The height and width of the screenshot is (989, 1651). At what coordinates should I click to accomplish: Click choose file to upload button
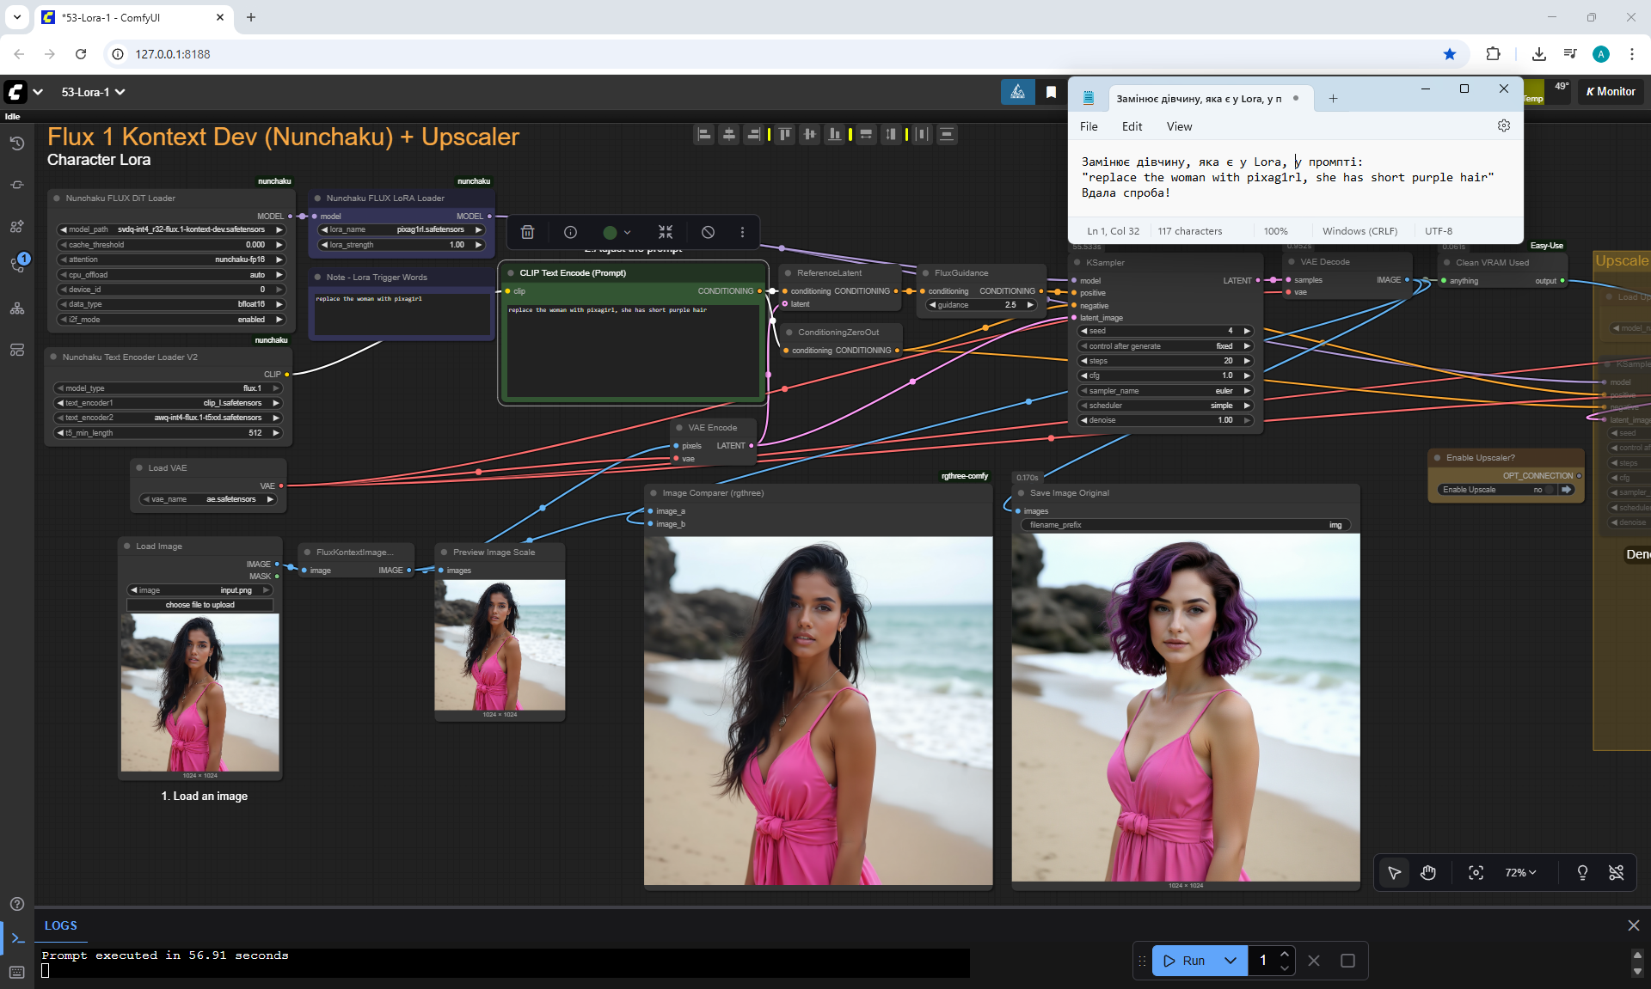(199, 605)
